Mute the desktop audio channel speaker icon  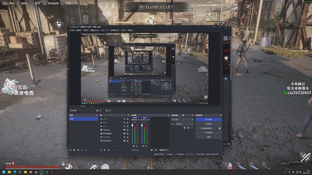pyautogui.click(x=134, y=146)
